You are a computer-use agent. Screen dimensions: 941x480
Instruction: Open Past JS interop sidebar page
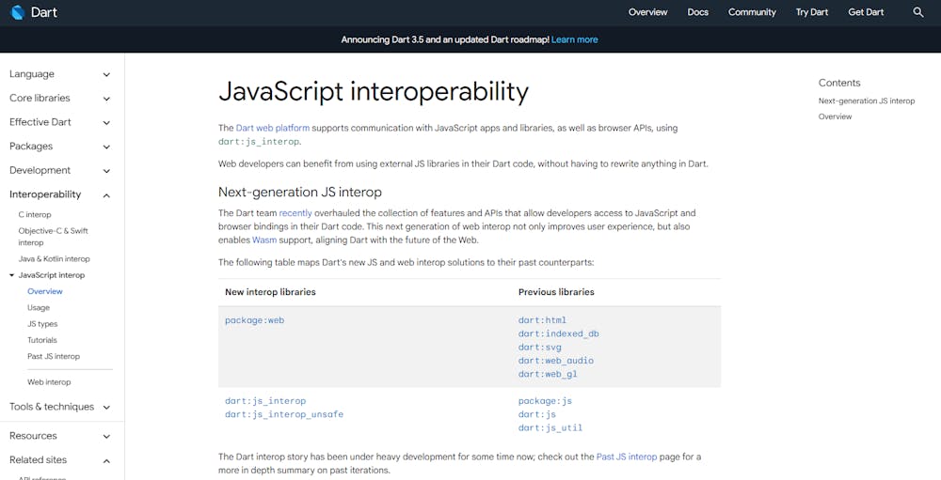pyautogui.click(x=54, y=356)
